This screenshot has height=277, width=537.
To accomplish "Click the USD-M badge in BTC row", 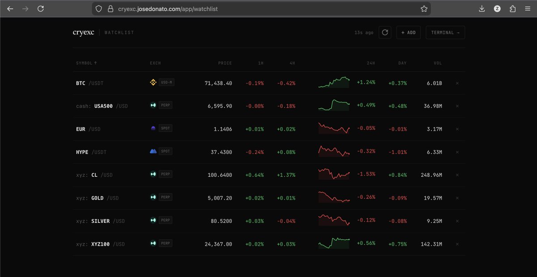I will pos(166,82).
